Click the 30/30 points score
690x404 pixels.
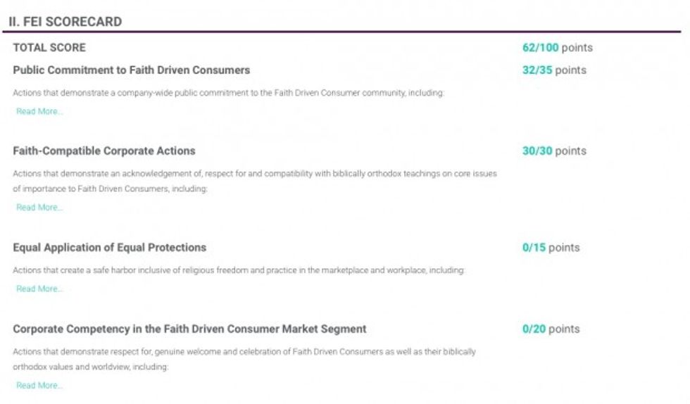click(553, 151)
